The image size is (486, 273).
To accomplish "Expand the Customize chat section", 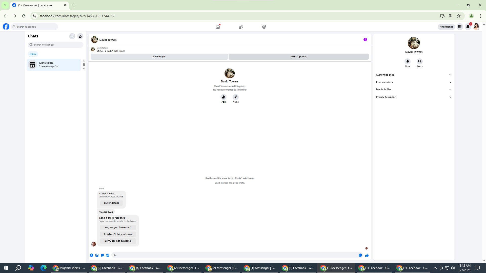I will 414,75.
